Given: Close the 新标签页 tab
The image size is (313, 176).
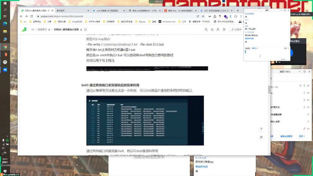Looking at the screenshot, I should pos(88,11).
